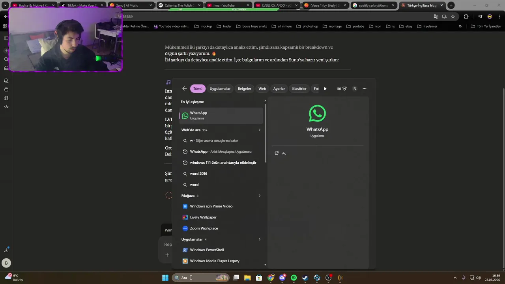Launch Windows PowerShell from results
This screenshot has height=284, width=505.
click(x=221, y=250)
